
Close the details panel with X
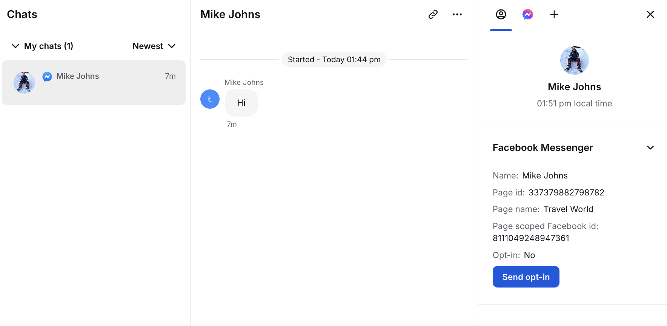pos(650,14)
